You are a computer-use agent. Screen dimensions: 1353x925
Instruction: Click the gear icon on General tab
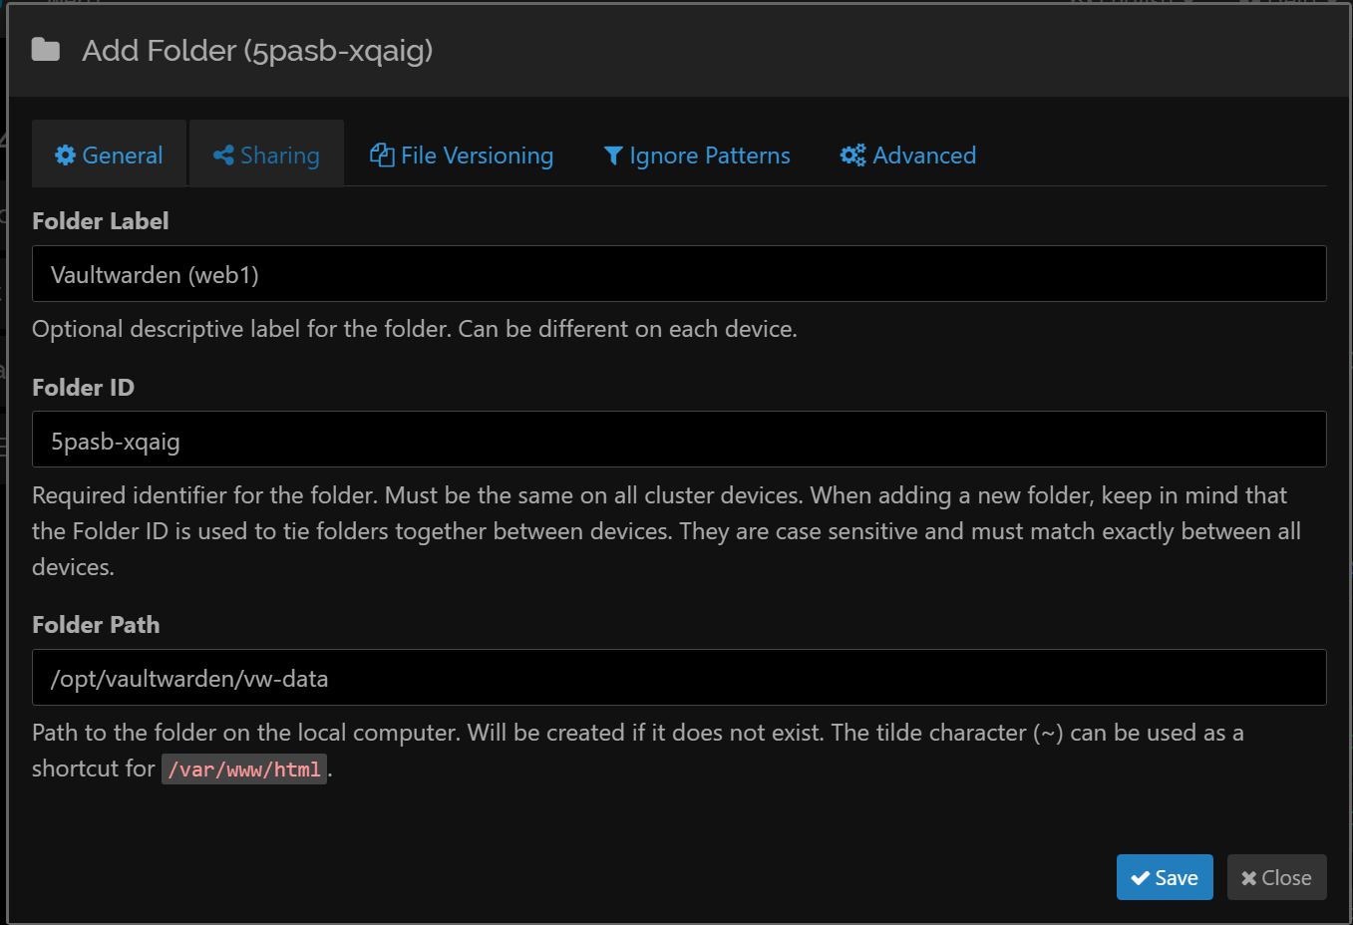click(66, 155)
